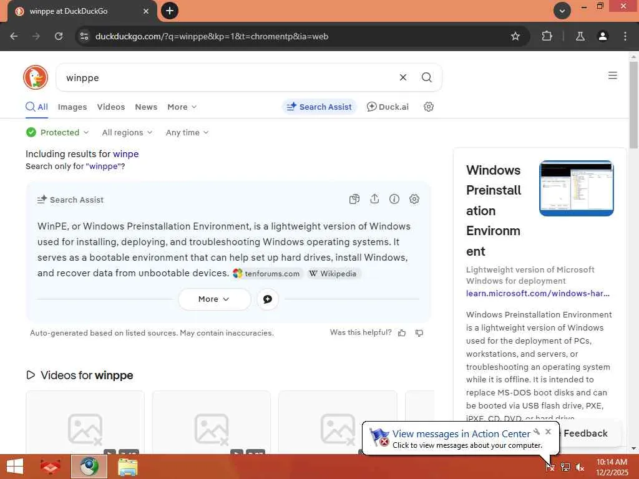
Task: Copy the Search Assist answer
Action: (354, 199)
